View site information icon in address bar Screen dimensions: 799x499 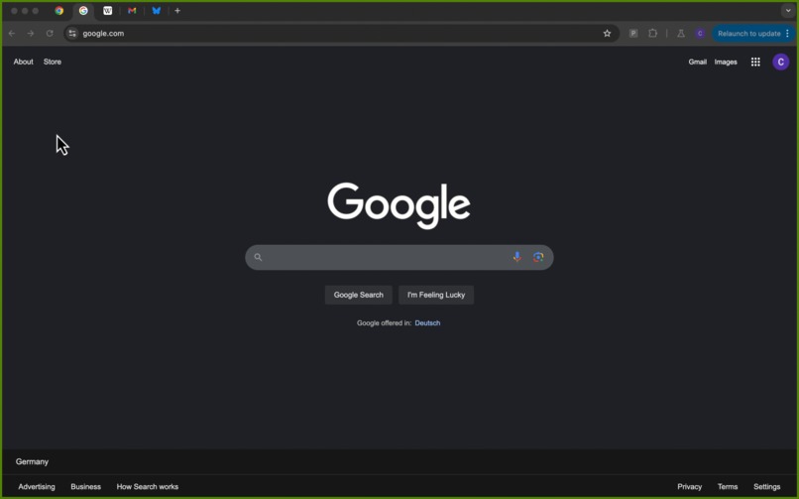[72, 34]
